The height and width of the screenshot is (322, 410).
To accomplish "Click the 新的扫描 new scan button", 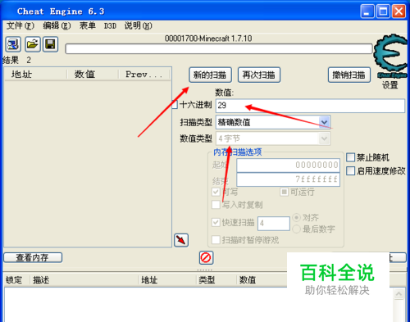I will coord(210,75).
